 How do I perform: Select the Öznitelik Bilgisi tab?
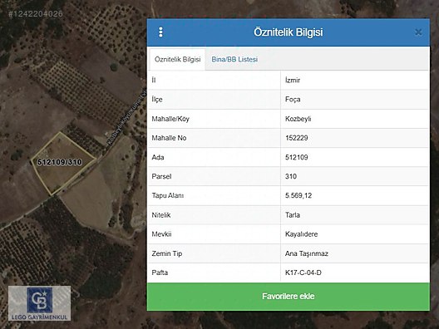click(177, 59)
